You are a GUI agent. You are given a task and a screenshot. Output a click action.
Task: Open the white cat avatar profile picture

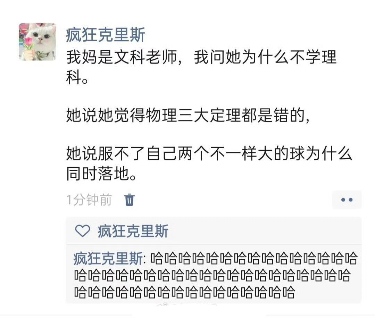coord(37,42)
